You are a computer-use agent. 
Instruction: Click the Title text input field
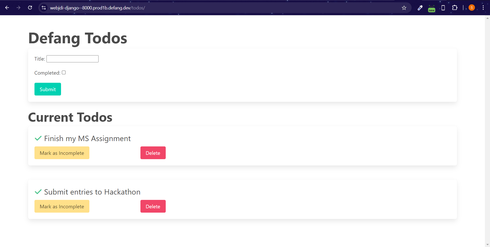72,59
